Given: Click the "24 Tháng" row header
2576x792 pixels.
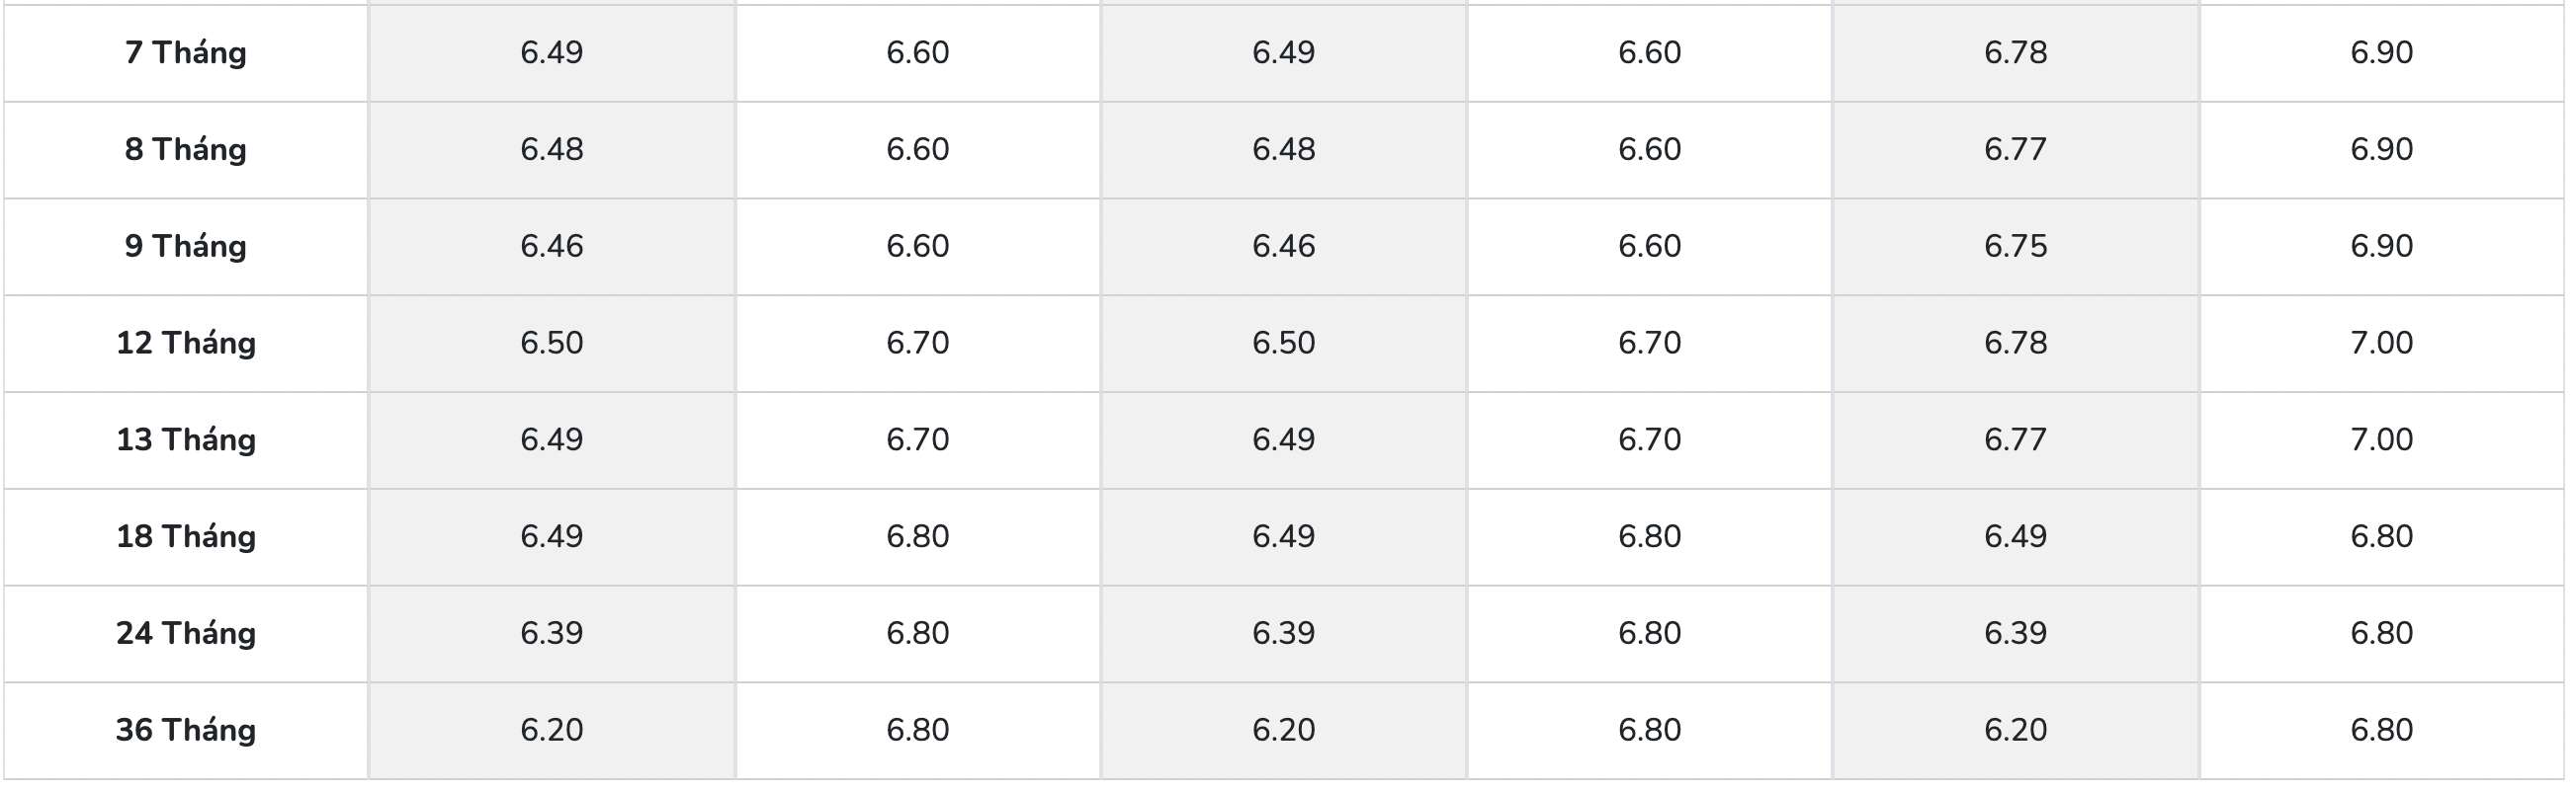Looking at the screenshot, I should tap(185, 633).
